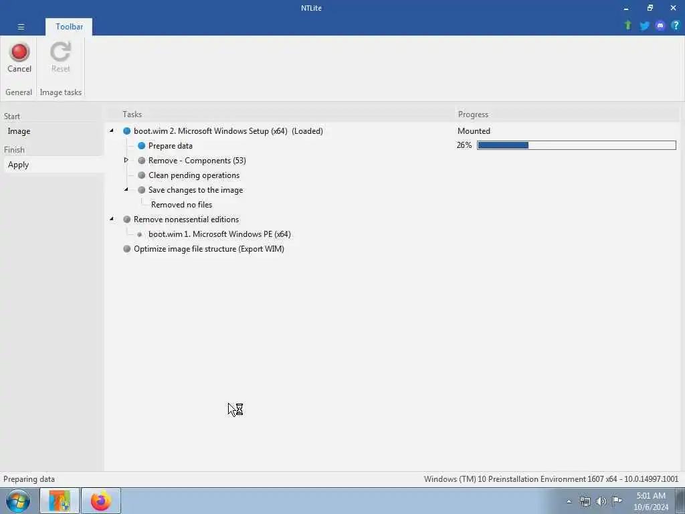Image resolution: width=685 pixels, height=514 pixels.
Task: Click grey dot beside Optimize image file structure
Action: point(126,249)
